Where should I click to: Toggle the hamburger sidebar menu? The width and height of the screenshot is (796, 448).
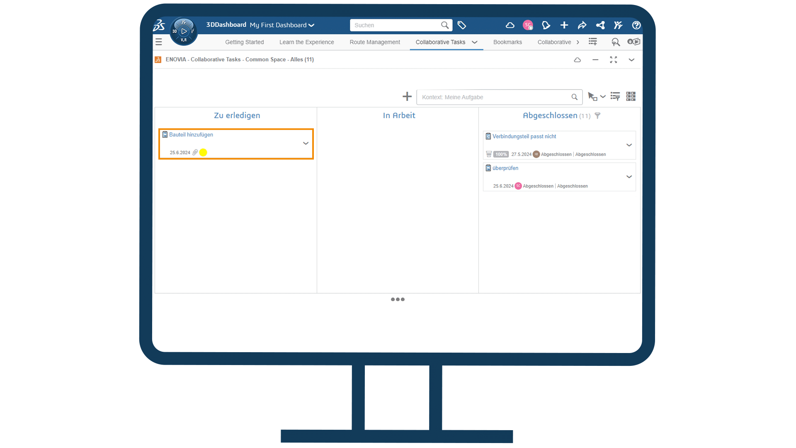(x=158, y=42)
